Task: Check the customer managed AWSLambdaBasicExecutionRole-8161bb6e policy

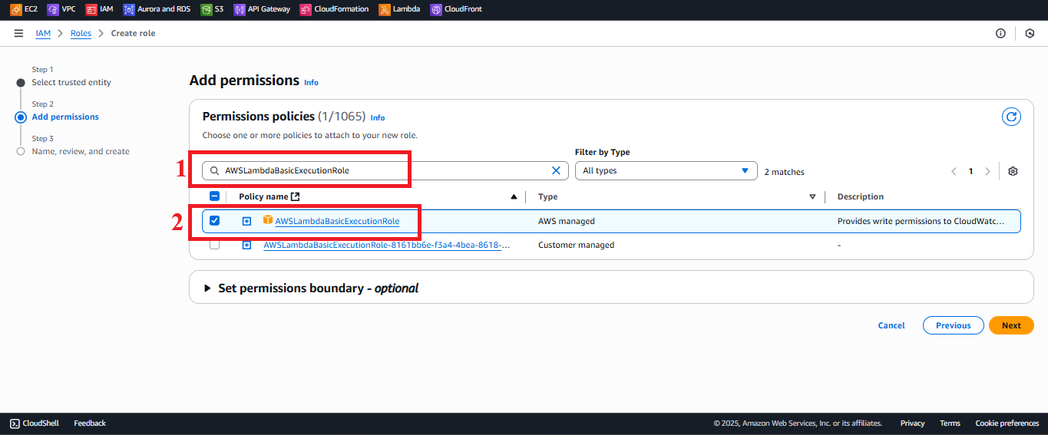Action: pyautogui.click(x=214, y=245)
